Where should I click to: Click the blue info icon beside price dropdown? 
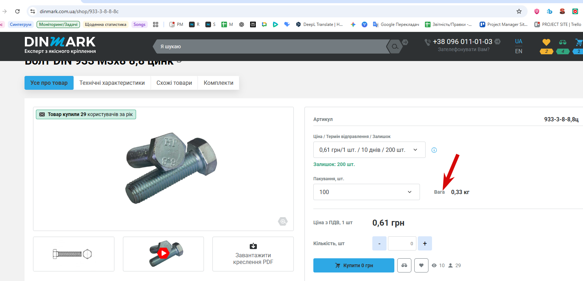[x=434, y=150]
